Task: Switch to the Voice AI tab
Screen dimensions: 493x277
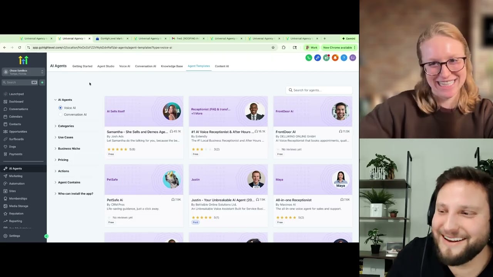Action: (124, 66)
